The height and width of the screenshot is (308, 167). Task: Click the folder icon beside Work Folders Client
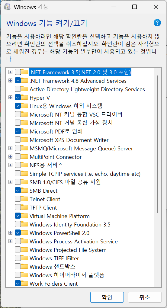(x=24, y=284)
